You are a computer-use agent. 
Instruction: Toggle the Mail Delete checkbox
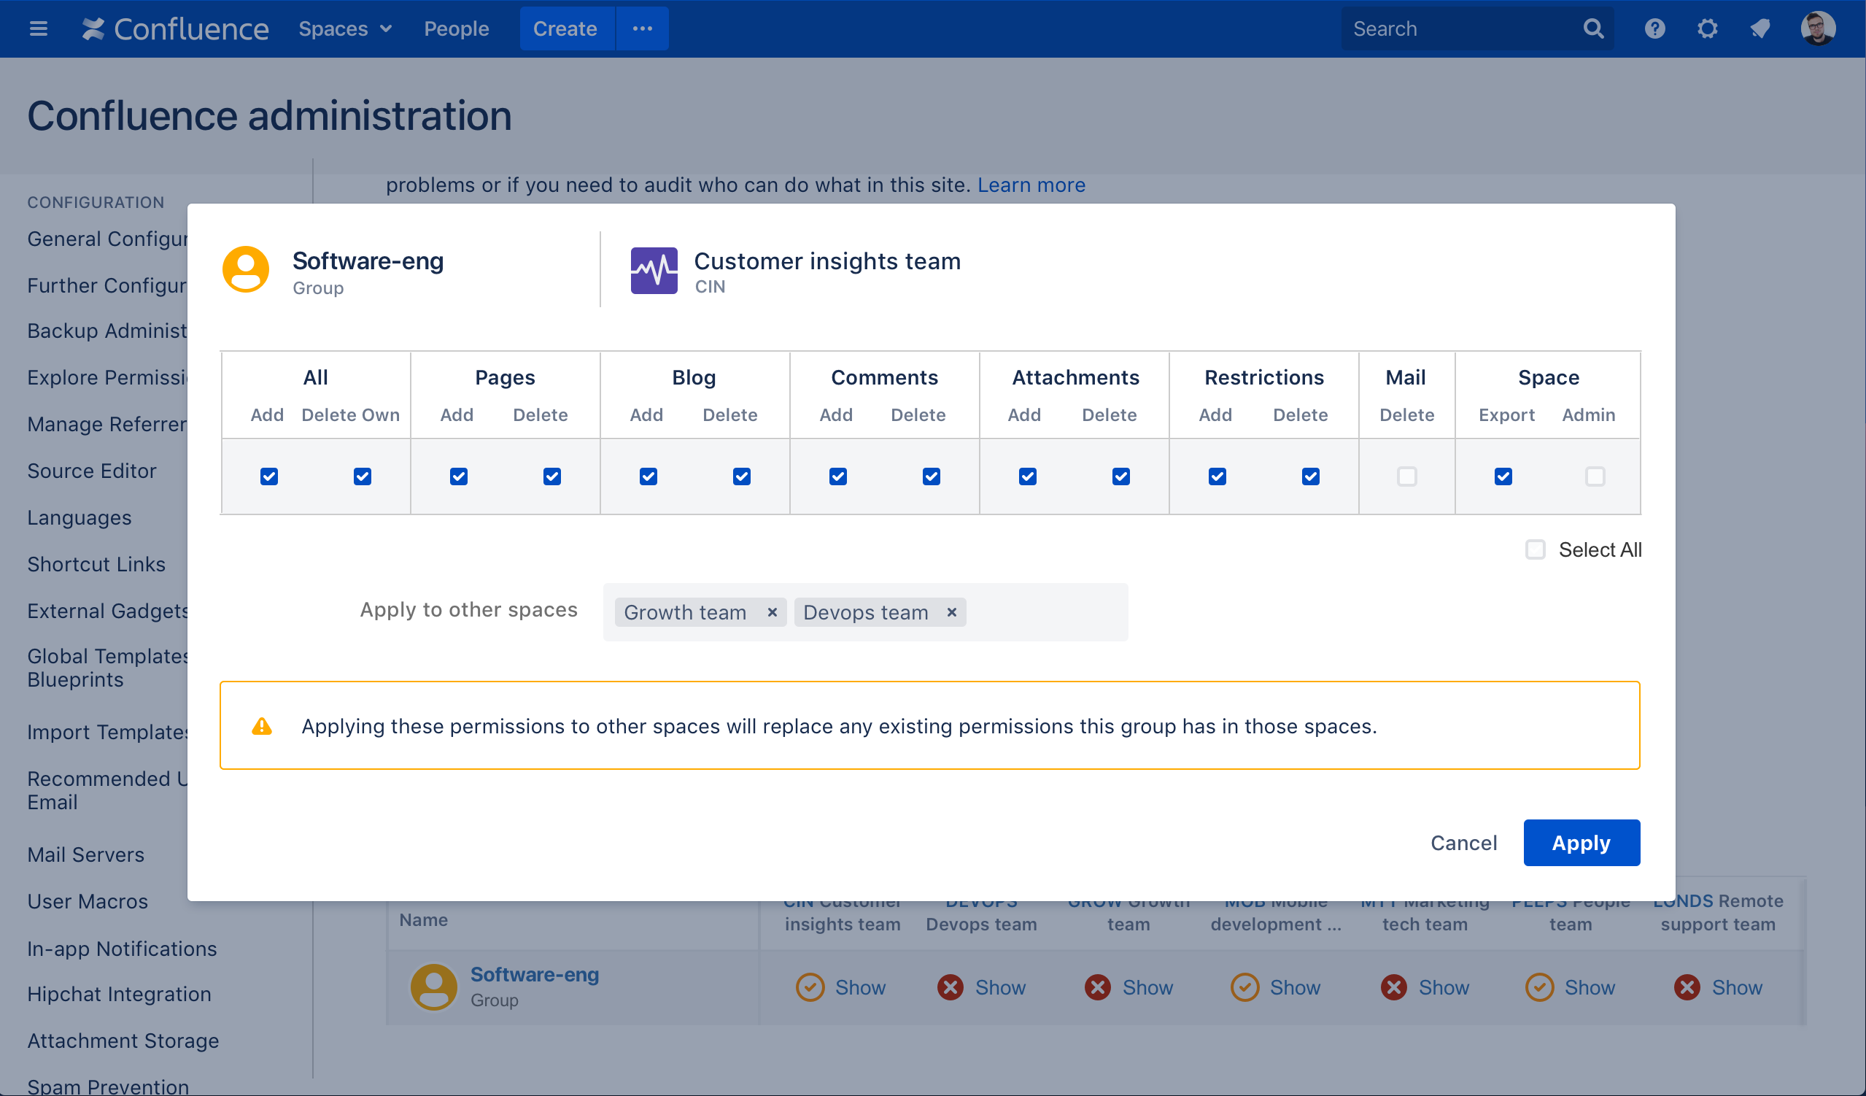[x=1406, y=475]
